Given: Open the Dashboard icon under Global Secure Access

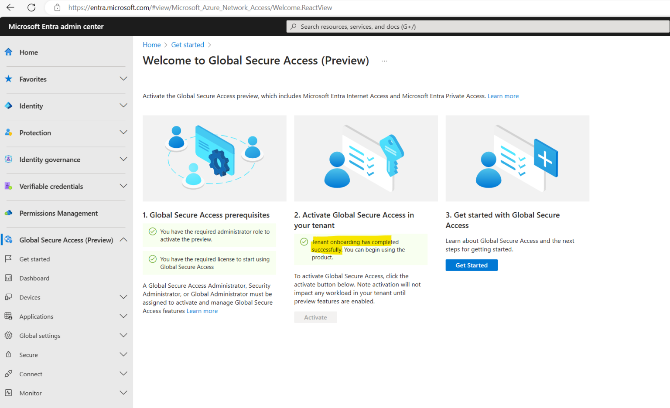Looking at the screenshot, I should point(8,278).
